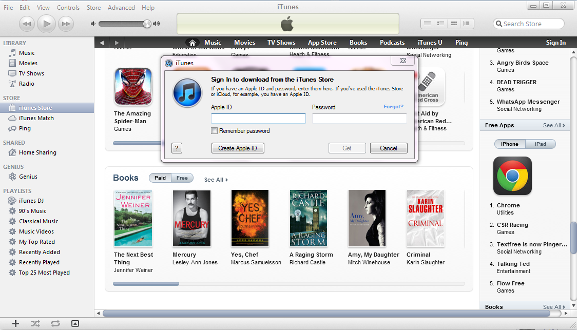Open the File menu
This screenshot has height=330, width=577.
point(8,7)
